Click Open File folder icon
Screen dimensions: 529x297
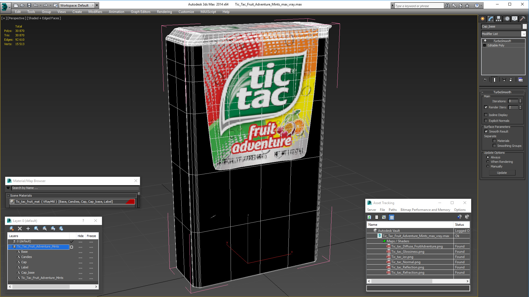click(23, 5)
